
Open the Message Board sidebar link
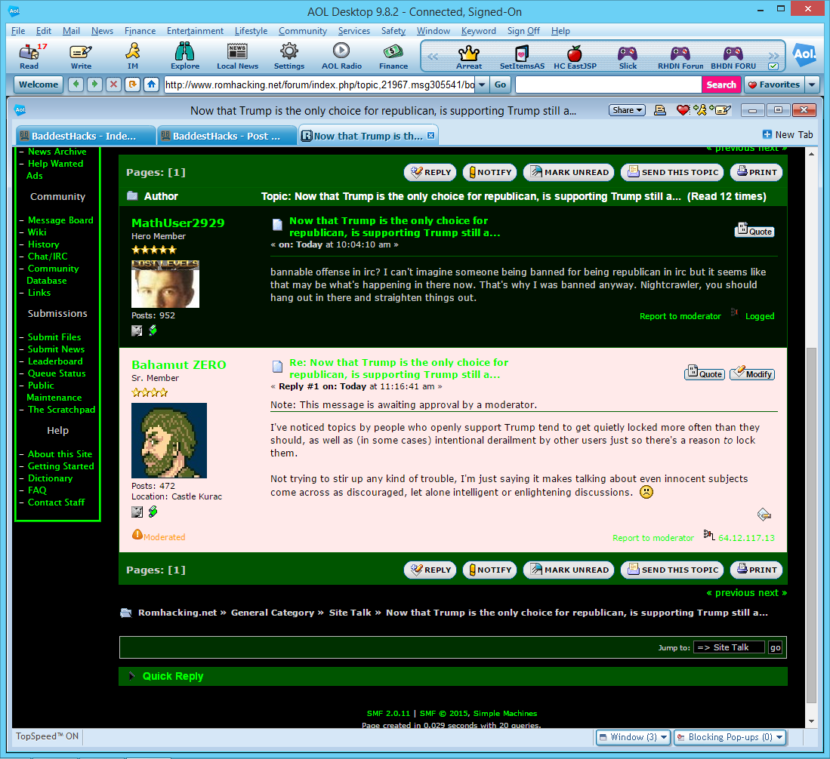tap(60, 220)
